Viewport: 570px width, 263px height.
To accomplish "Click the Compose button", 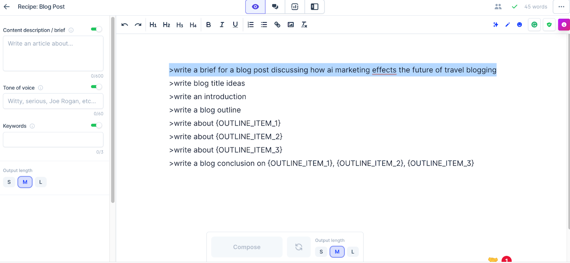I will (247, 247).
